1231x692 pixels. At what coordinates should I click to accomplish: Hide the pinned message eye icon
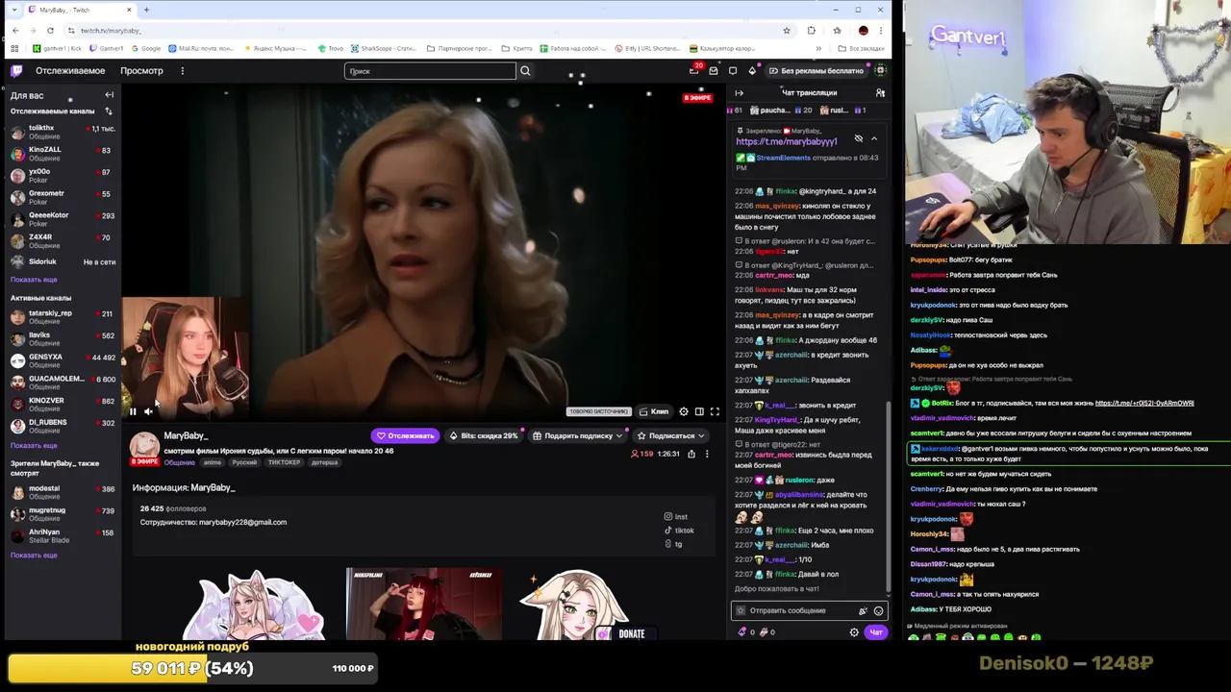[859, 138]
